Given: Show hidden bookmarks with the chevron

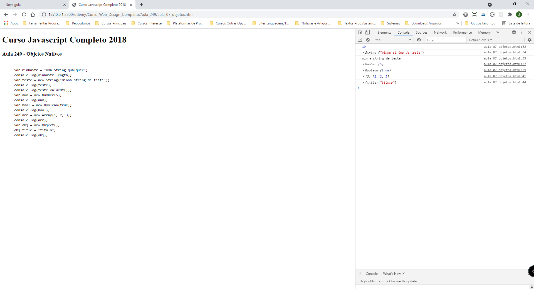Looking at the screenshot, I should pos(458,23).
